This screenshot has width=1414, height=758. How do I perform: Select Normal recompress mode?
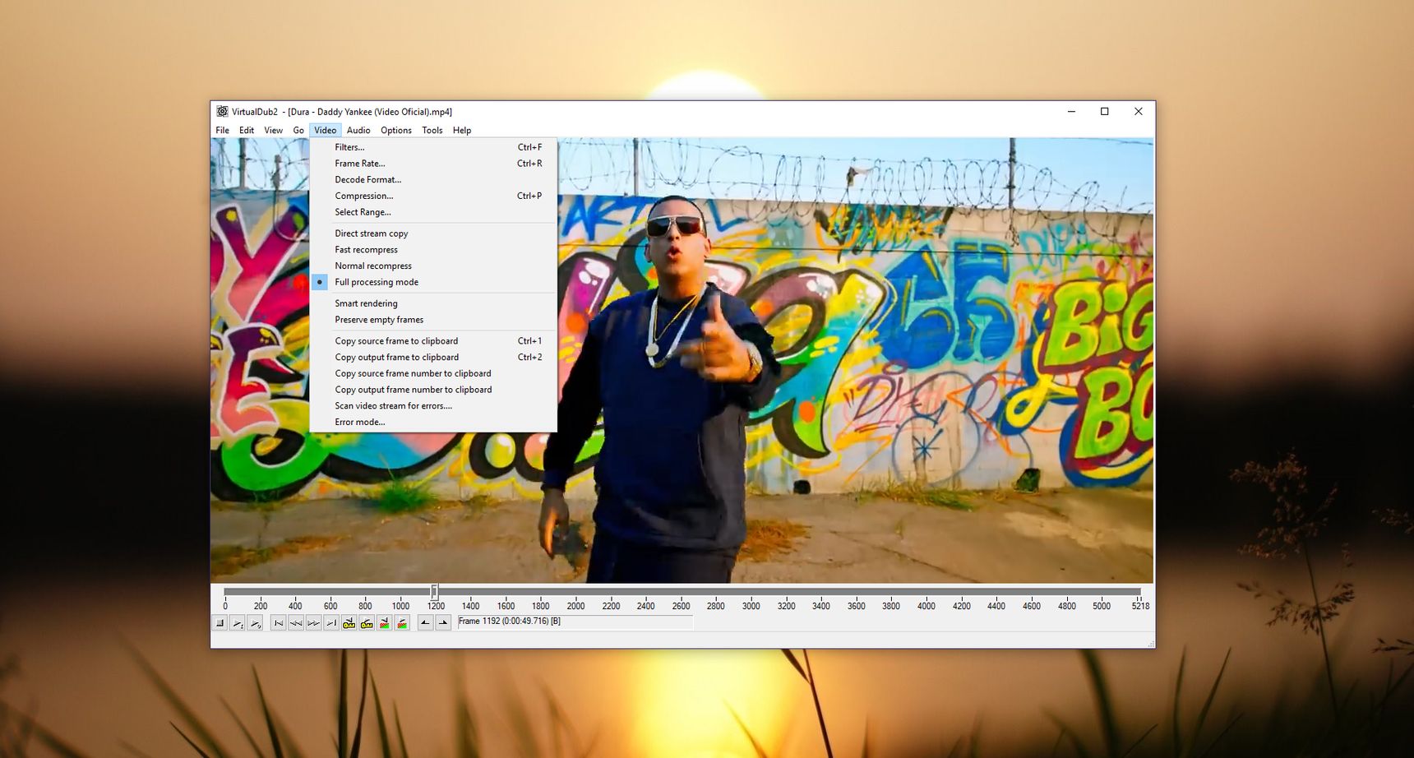tap(433, 266)
